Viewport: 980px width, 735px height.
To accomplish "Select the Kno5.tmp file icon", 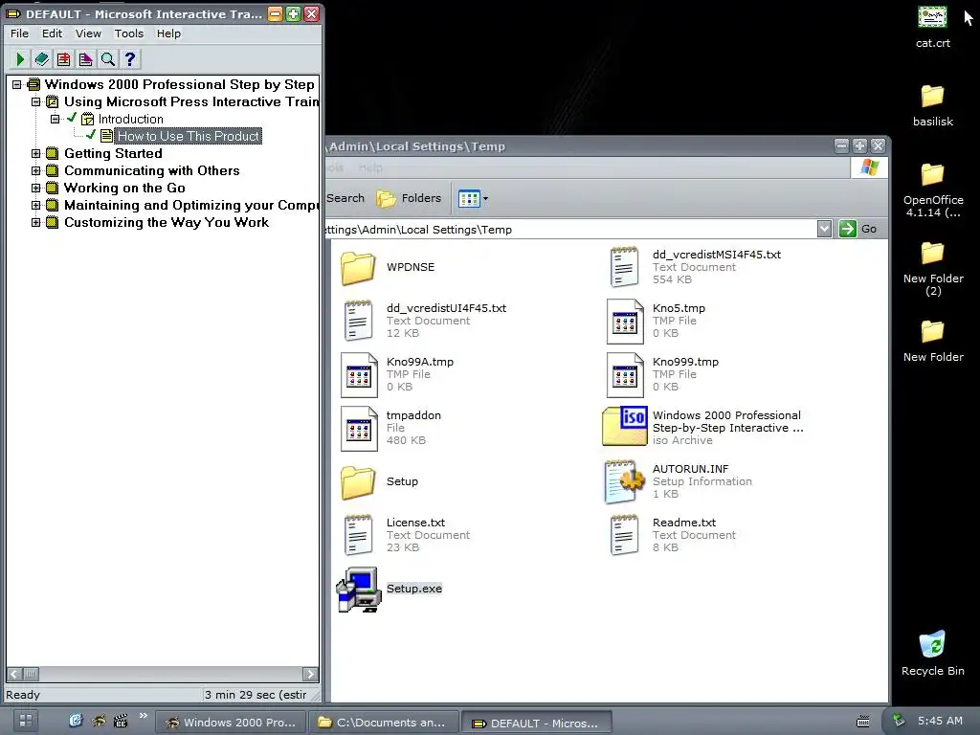I will [x=625, y=322].
